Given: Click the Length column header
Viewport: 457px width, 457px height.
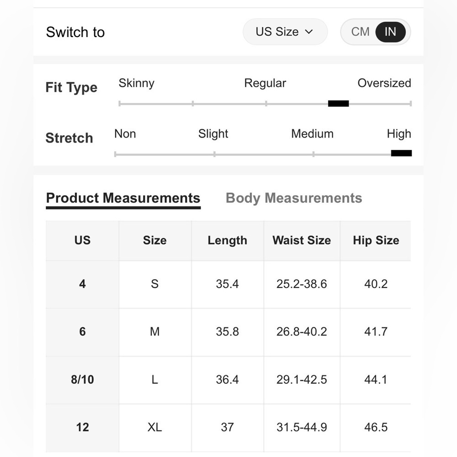Looking at the screenshot, I should point(227,240).
